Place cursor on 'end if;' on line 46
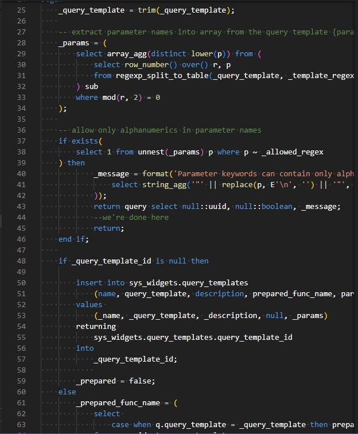 74,239
